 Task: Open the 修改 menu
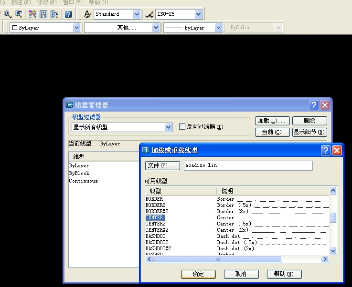click(47, 2)
